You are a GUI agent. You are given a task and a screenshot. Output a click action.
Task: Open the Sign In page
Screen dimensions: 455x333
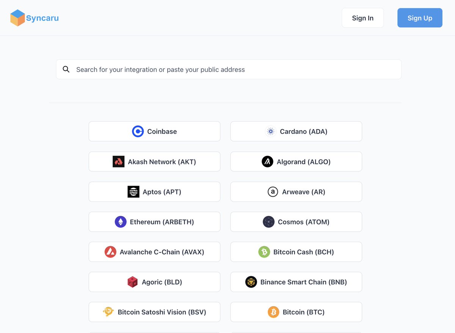[x=363, y=18]
